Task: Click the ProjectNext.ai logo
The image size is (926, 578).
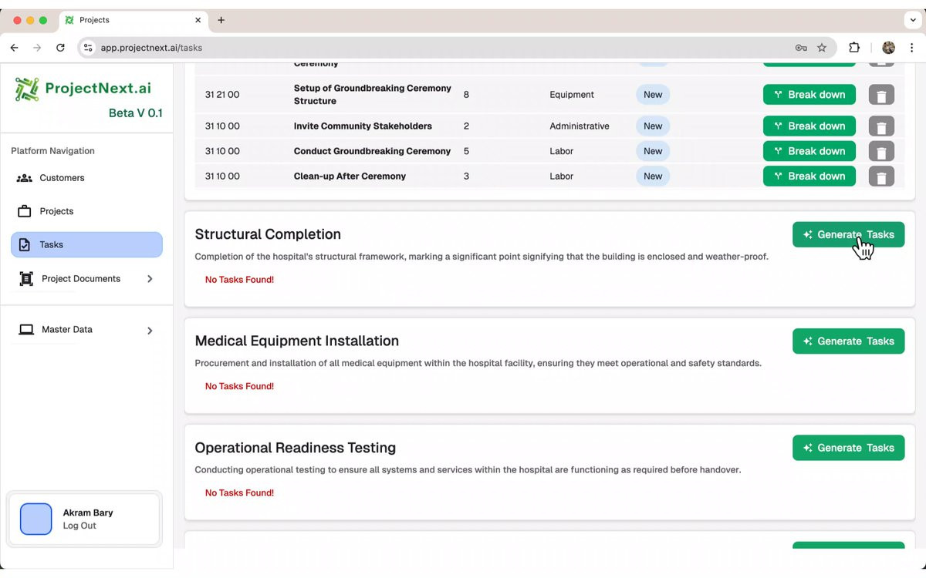Action: click(x=83, y=89)
